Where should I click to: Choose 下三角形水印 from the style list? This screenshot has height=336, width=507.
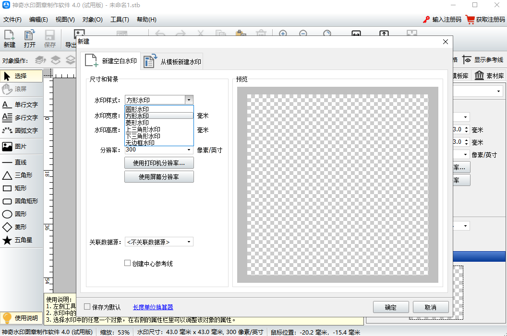coord(159,136)
